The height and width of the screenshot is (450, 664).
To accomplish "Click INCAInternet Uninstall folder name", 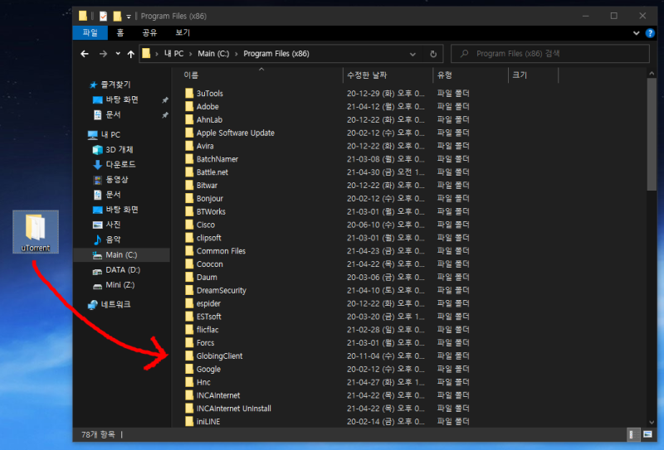I will (234, 409).
